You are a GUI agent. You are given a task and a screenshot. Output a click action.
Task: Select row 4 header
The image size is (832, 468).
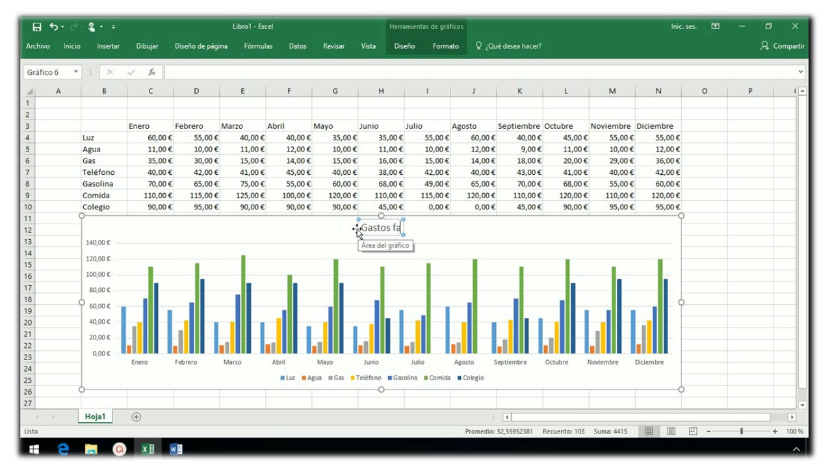(28, 138)
